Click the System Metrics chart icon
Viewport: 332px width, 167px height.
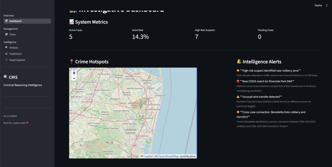(x=72, y=22)
